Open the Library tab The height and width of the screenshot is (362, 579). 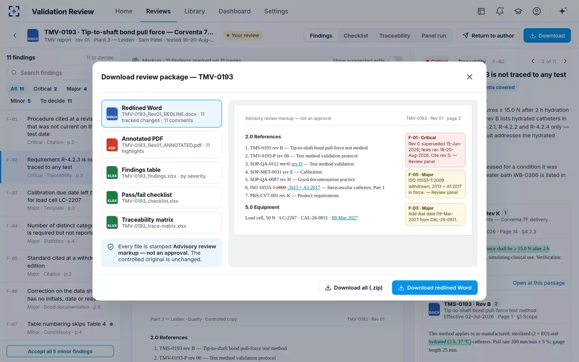coord(195,11)
